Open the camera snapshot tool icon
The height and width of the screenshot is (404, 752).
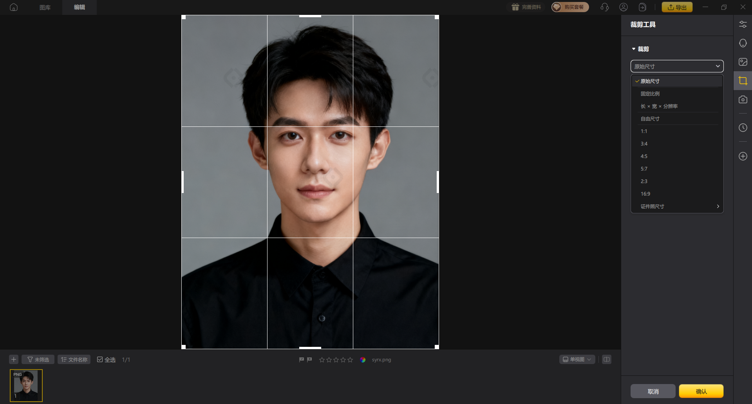743,100
